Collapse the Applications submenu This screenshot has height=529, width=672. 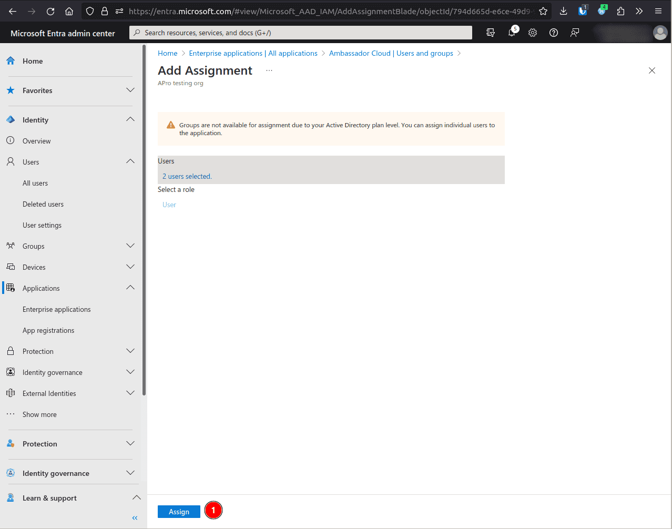pos(130,288)
